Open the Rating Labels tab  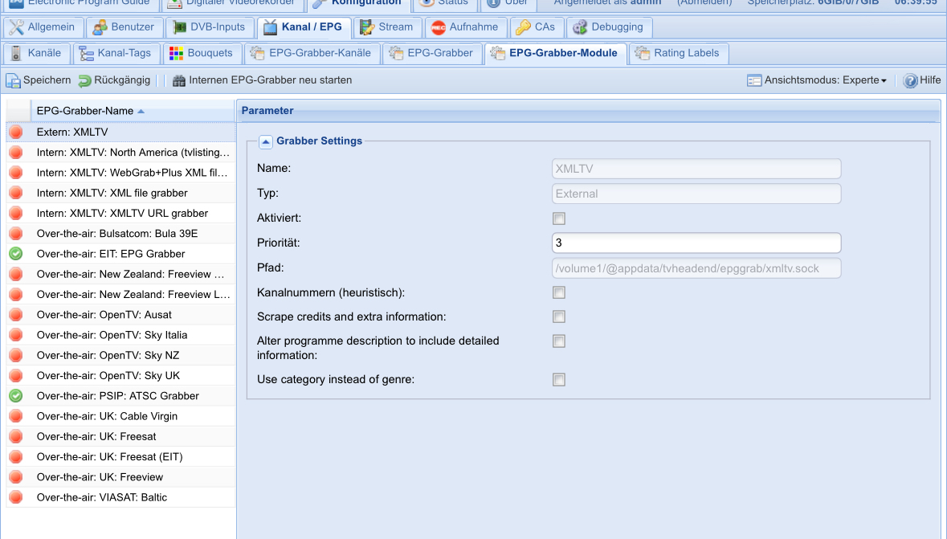[x=680, y=53]
